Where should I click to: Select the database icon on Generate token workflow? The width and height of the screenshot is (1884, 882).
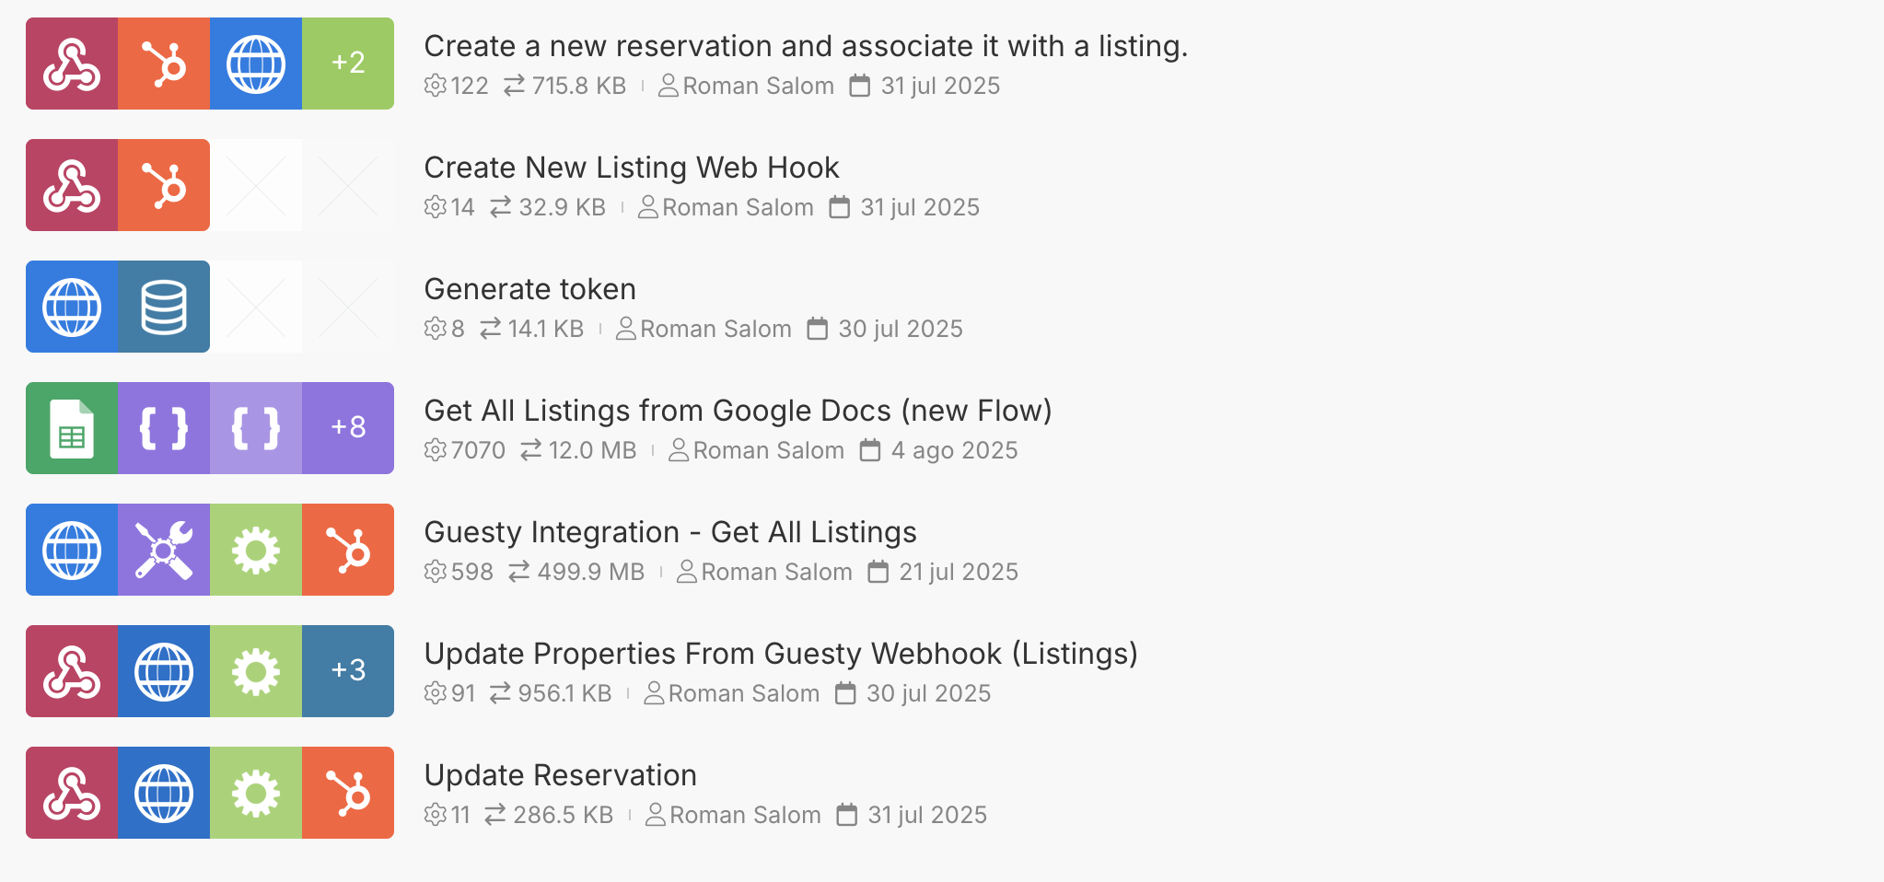pos(164,307)
